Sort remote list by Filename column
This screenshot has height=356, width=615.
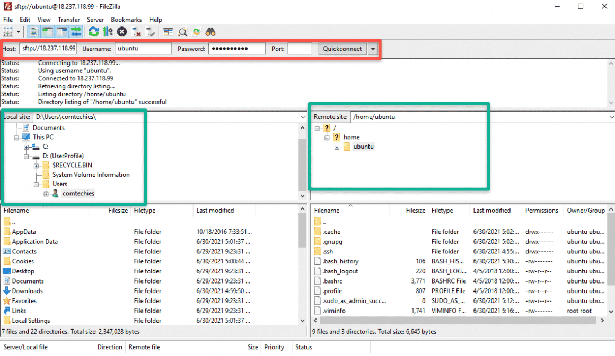[x=350, y=210]
